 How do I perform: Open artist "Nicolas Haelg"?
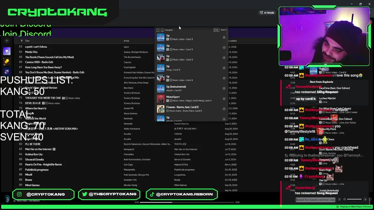(130, 185)
